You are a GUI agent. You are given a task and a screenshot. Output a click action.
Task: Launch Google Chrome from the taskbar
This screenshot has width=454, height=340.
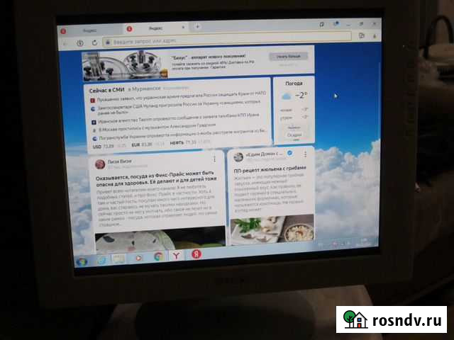[x=158, y=256]
